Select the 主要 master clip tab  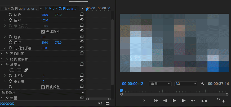[x=19, y=8]
